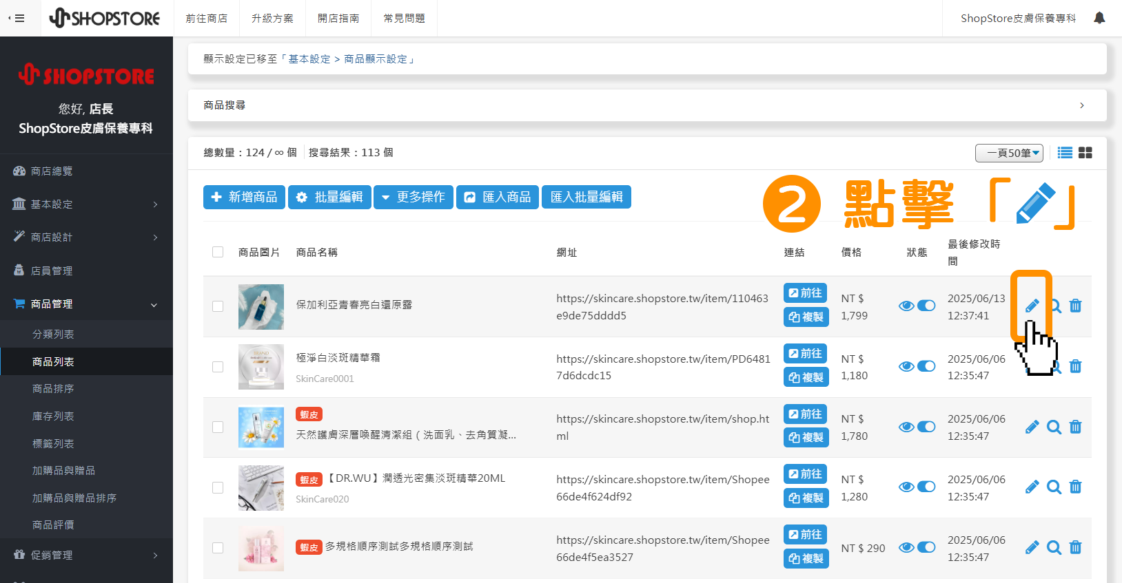Click the 批量編輯 button

point(329,197)
